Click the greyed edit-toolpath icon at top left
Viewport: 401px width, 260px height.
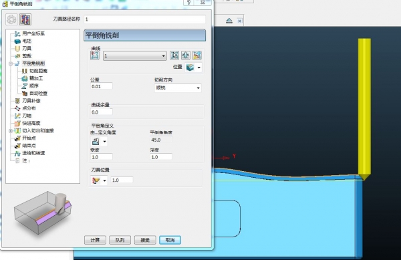pos(11,19)
